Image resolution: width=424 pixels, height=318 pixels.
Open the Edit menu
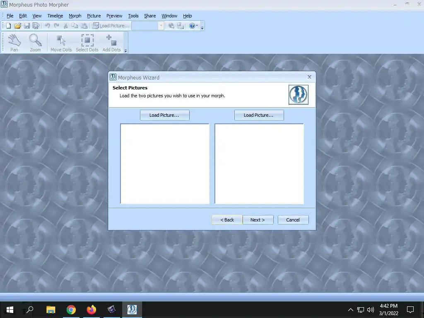tap(23, 16)
